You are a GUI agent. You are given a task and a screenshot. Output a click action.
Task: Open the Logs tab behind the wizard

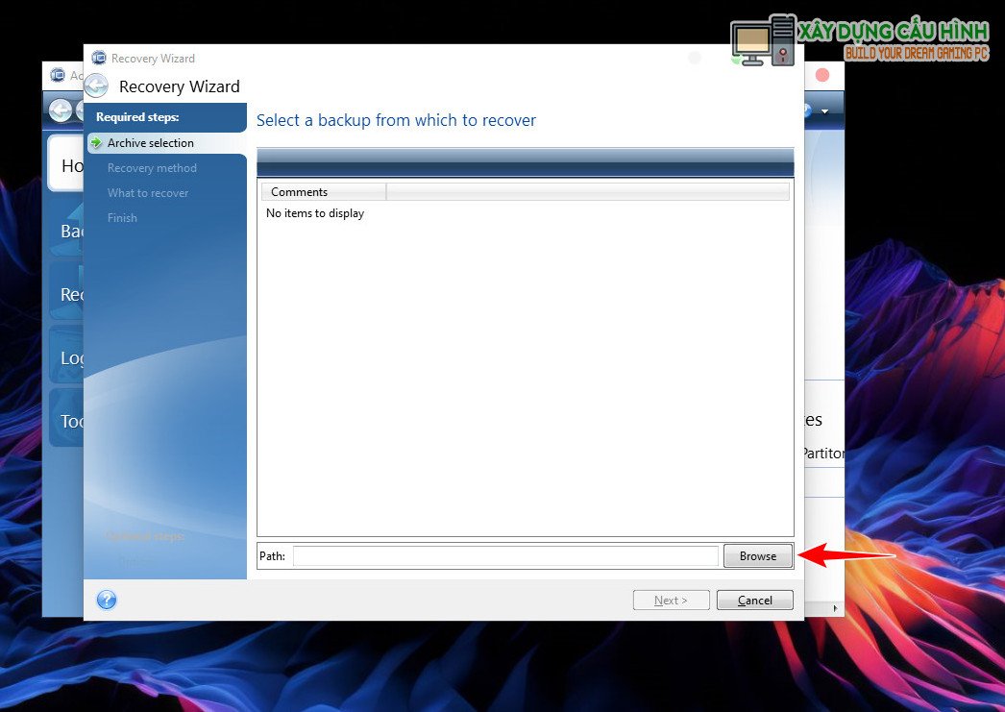pos(69,358)
